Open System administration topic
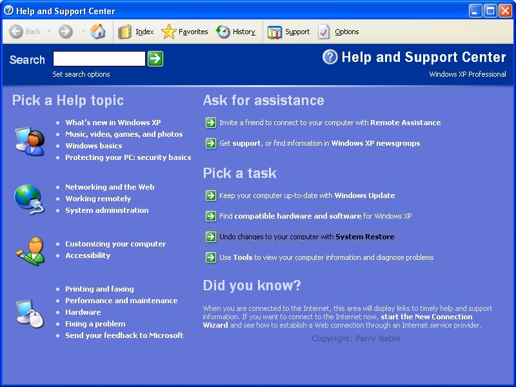 [107, 210]
